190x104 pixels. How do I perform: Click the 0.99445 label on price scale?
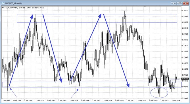(185, 98)
